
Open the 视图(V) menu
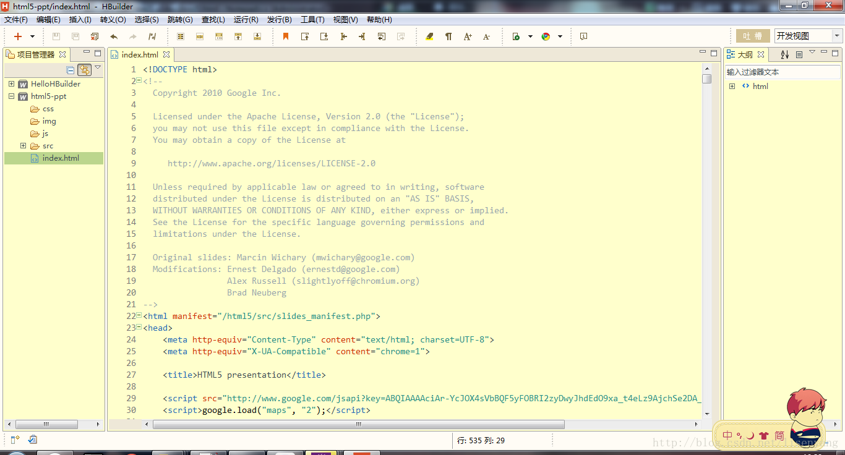tap(345, 20)
